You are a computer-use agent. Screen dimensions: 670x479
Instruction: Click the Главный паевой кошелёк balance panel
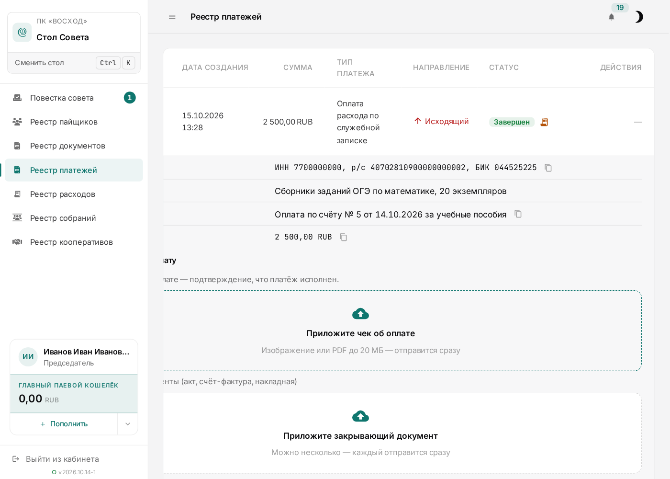tap(74, 394)
